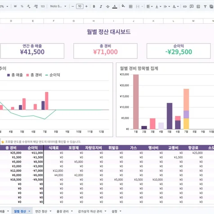214x214 pixels.
Task: Insert a comment from toolbar
Action: 192,6
